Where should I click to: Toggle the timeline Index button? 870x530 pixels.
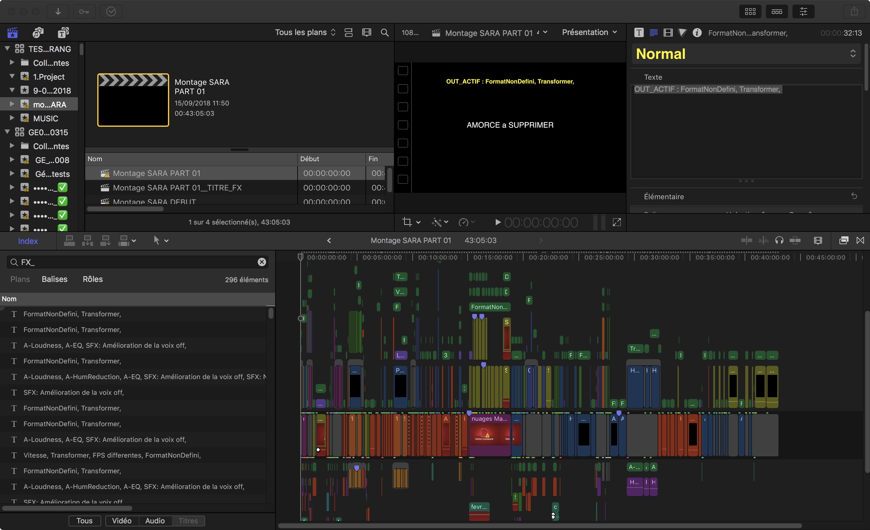[28, 241]
